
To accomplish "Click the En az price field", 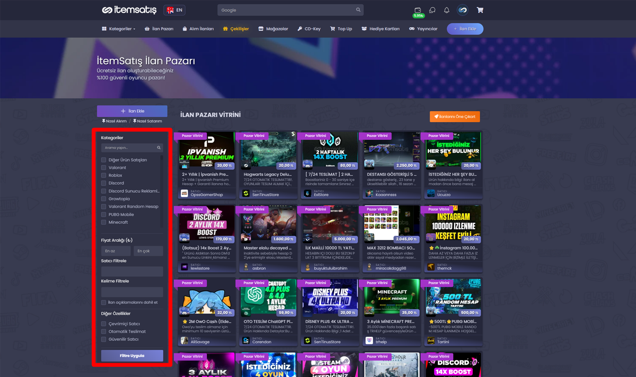I will pos(116,251).
